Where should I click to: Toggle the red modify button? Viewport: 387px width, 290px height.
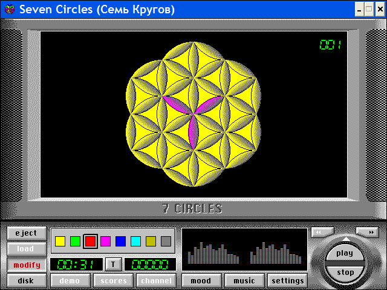[x=27, y=265]
